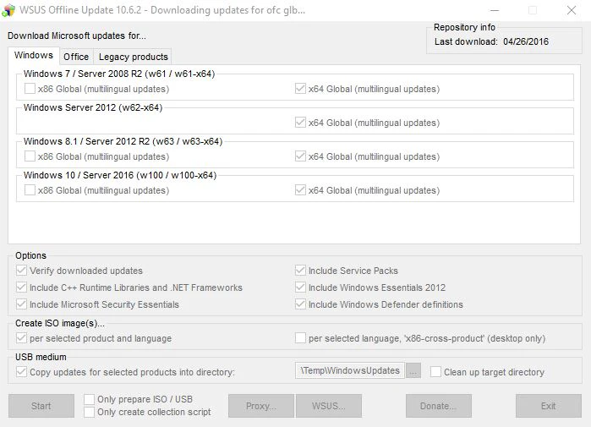Click the USB target directory path field
Image resolution: width=591 pixels, height=427 pixels.
(x=349, y=371)
